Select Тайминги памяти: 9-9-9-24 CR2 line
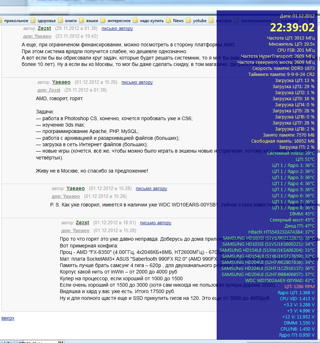Image resolution: width=320 pixels, height=343 pixels. [x=281, y=75]
